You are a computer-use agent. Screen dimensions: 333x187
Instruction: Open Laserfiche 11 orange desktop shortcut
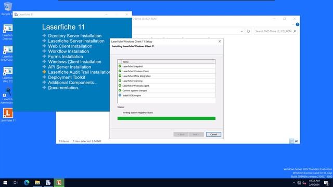(x=8, y=115)
